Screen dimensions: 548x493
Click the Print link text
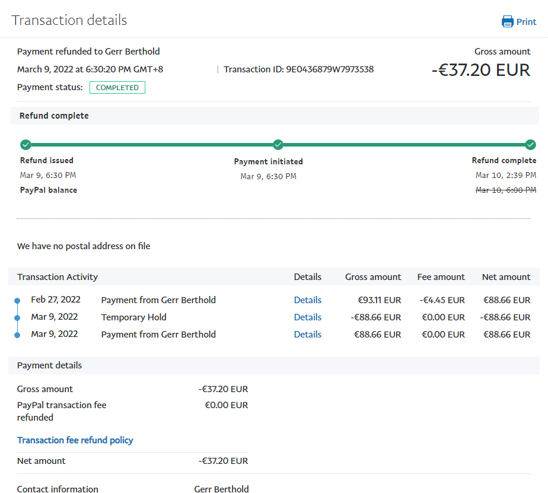526,22
